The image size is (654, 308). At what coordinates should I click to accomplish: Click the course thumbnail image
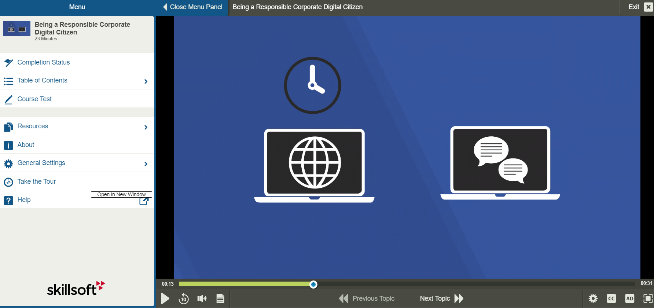point(16,29)
